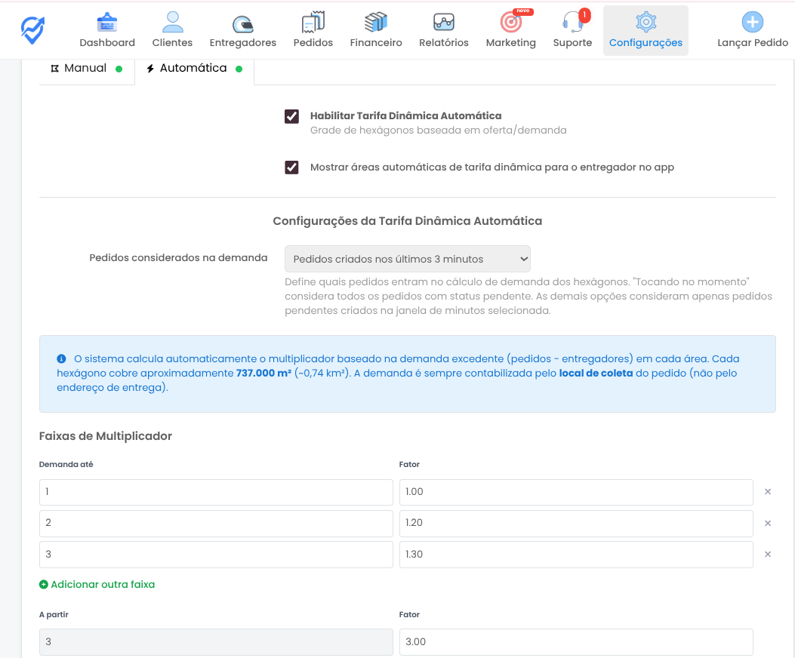Open the Dashboard icon in navbar
The image size is (795, 658).
click(x=107, y=23)
